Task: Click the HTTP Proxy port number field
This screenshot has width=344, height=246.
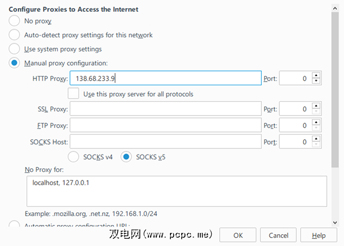Action: pos(295,79)
